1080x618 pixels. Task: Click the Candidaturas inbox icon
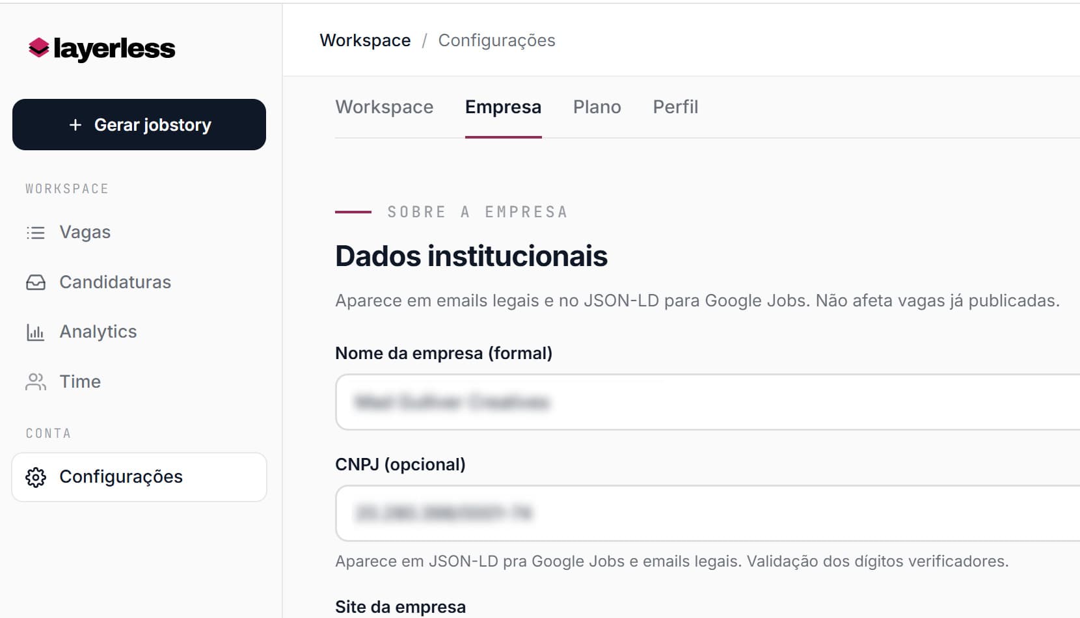point(36,282)
